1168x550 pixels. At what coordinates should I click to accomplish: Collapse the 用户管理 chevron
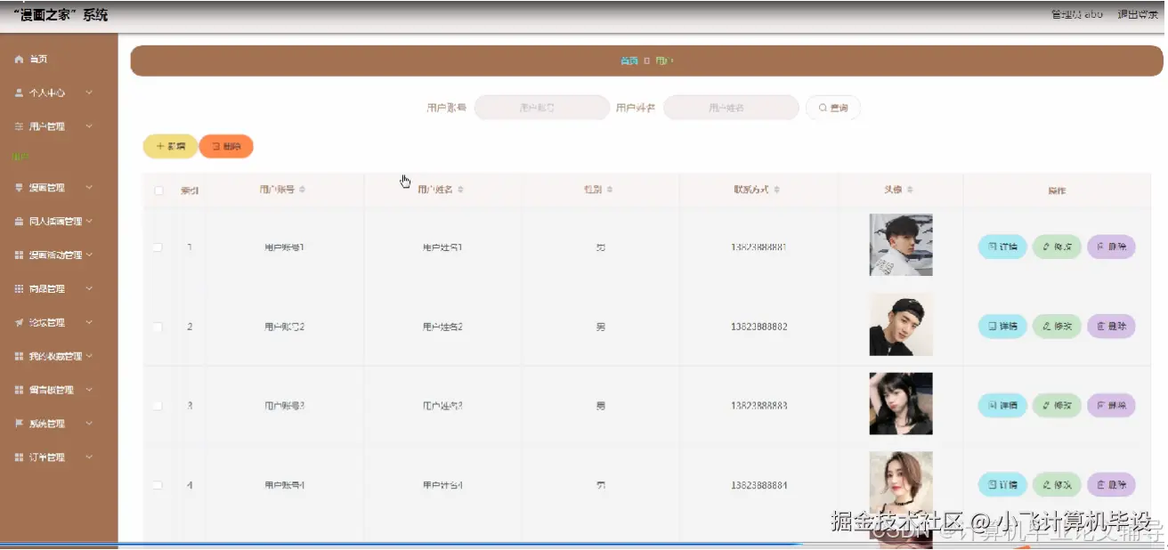(x=89, y=126)
